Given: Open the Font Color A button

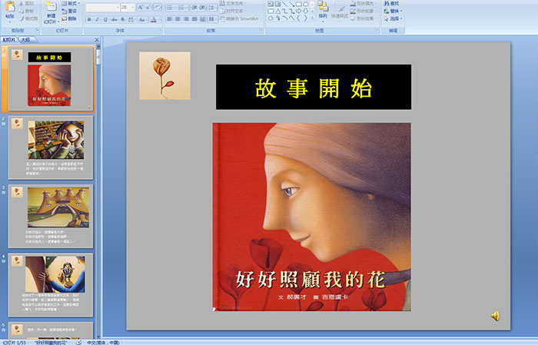Looking at the screenshot, I should [155, 19].
